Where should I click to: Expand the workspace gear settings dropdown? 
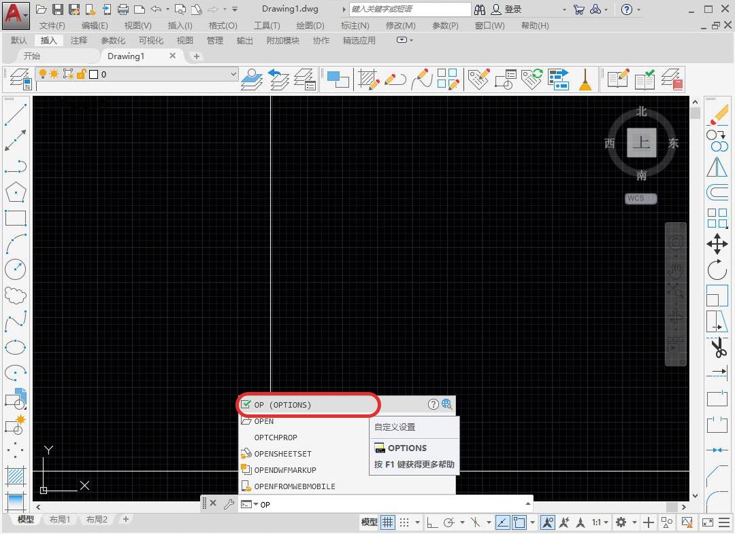[x=634, y=522]
